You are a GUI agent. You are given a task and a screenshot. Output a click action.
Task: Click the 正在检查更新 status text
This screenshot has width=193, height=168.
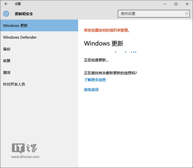pos(96,60)
